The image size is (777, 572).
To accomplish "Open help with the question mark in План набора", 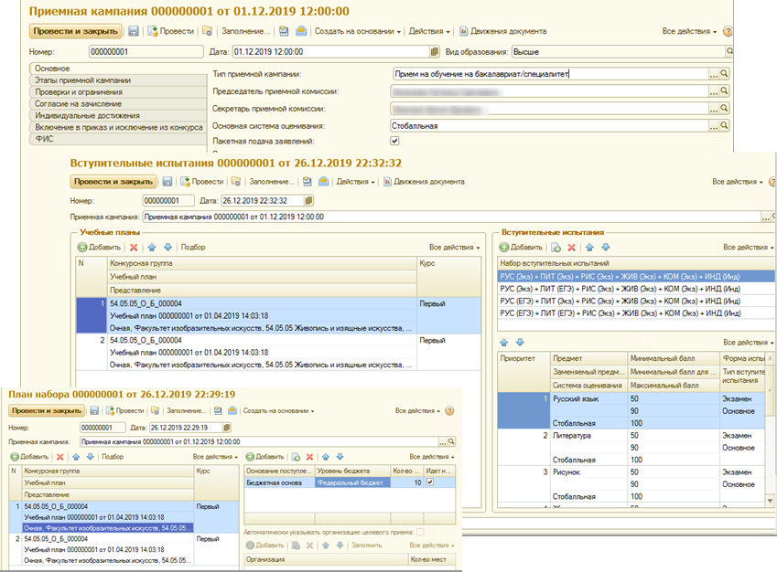I will tap(449, 410).
